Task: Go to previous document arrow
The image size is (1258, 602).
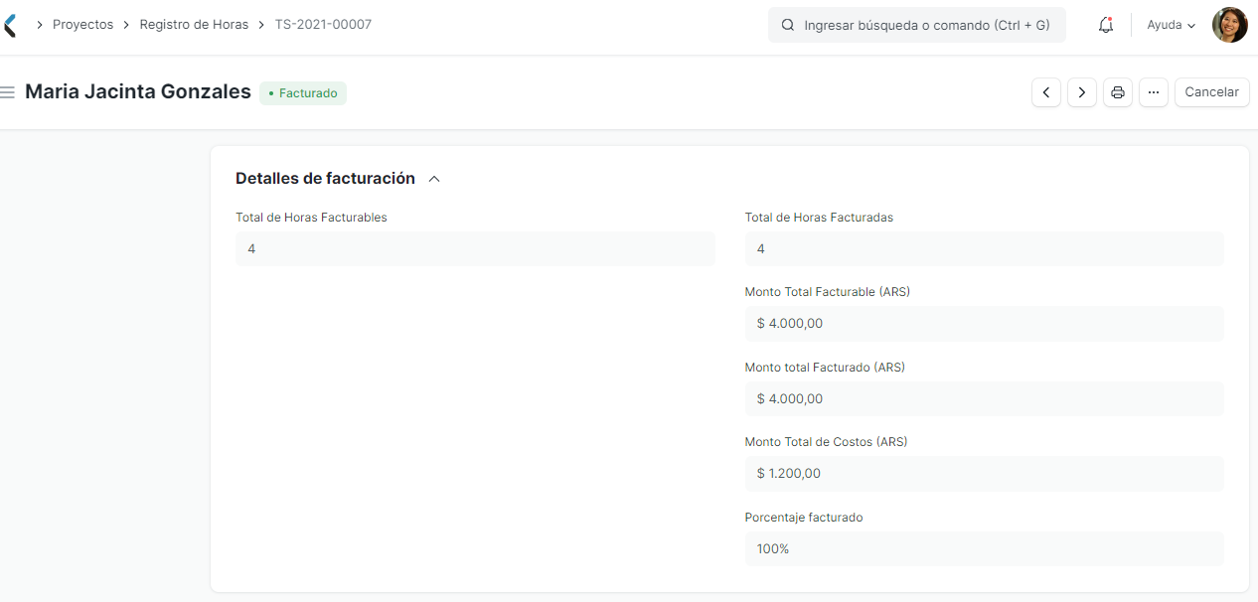Action: pos(1046,92)
